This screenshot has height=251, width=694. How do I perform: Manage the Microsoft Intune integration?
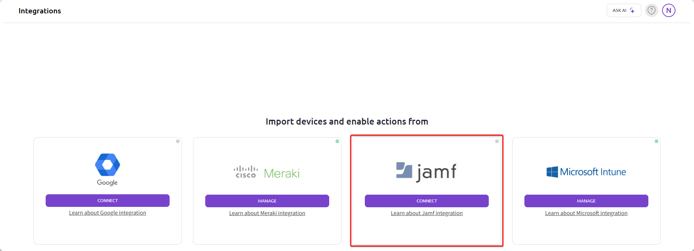point(586,201)
